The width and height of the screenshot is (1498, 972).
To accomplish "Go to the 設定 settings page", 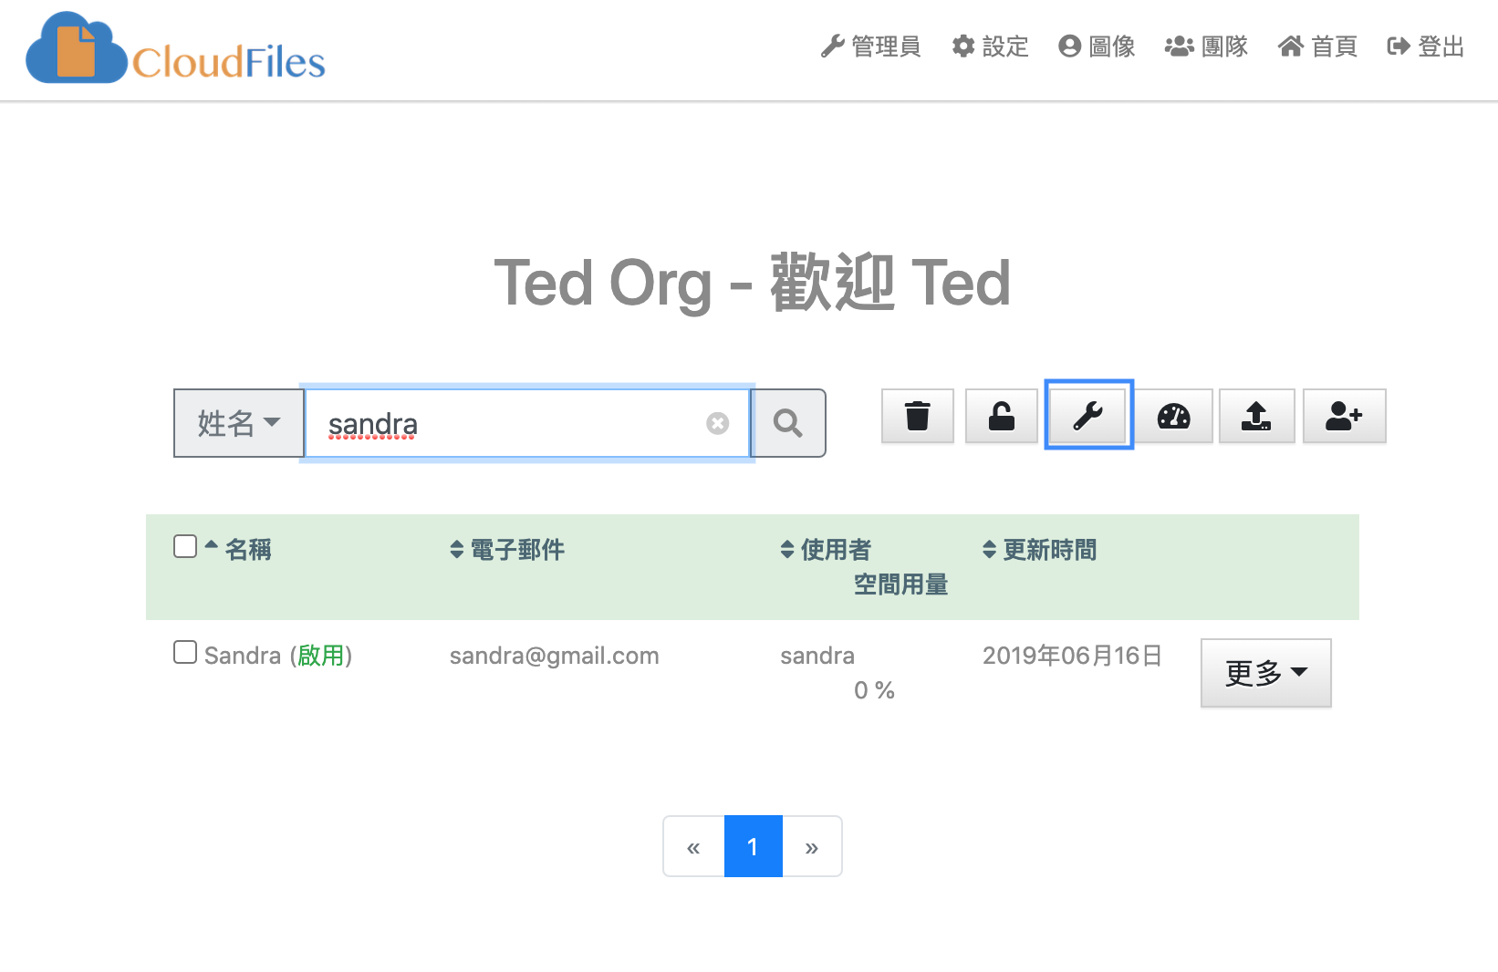I will 990,47.
